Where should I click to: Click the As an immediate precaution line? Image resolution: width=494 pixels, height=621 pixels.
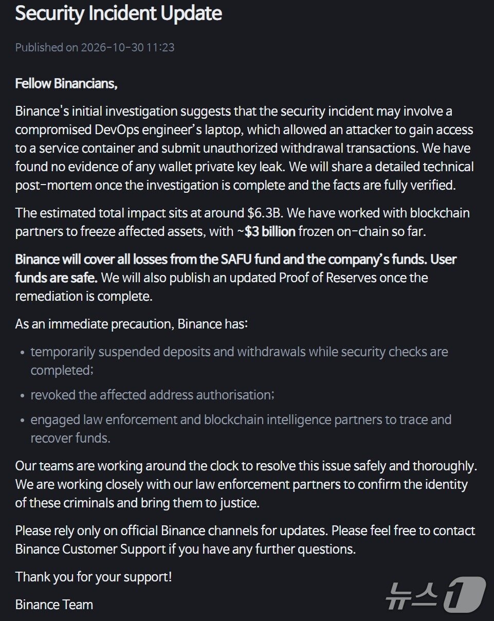(132, 324)
